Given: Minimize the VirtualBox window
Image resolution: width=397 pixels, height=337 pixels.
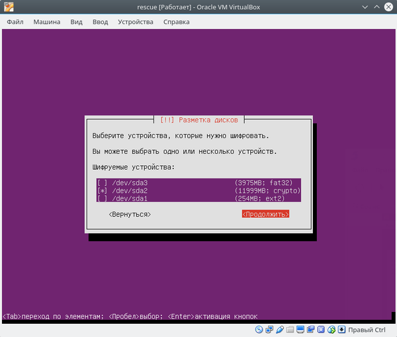Looking at the screenshot, I should point(365,7).
